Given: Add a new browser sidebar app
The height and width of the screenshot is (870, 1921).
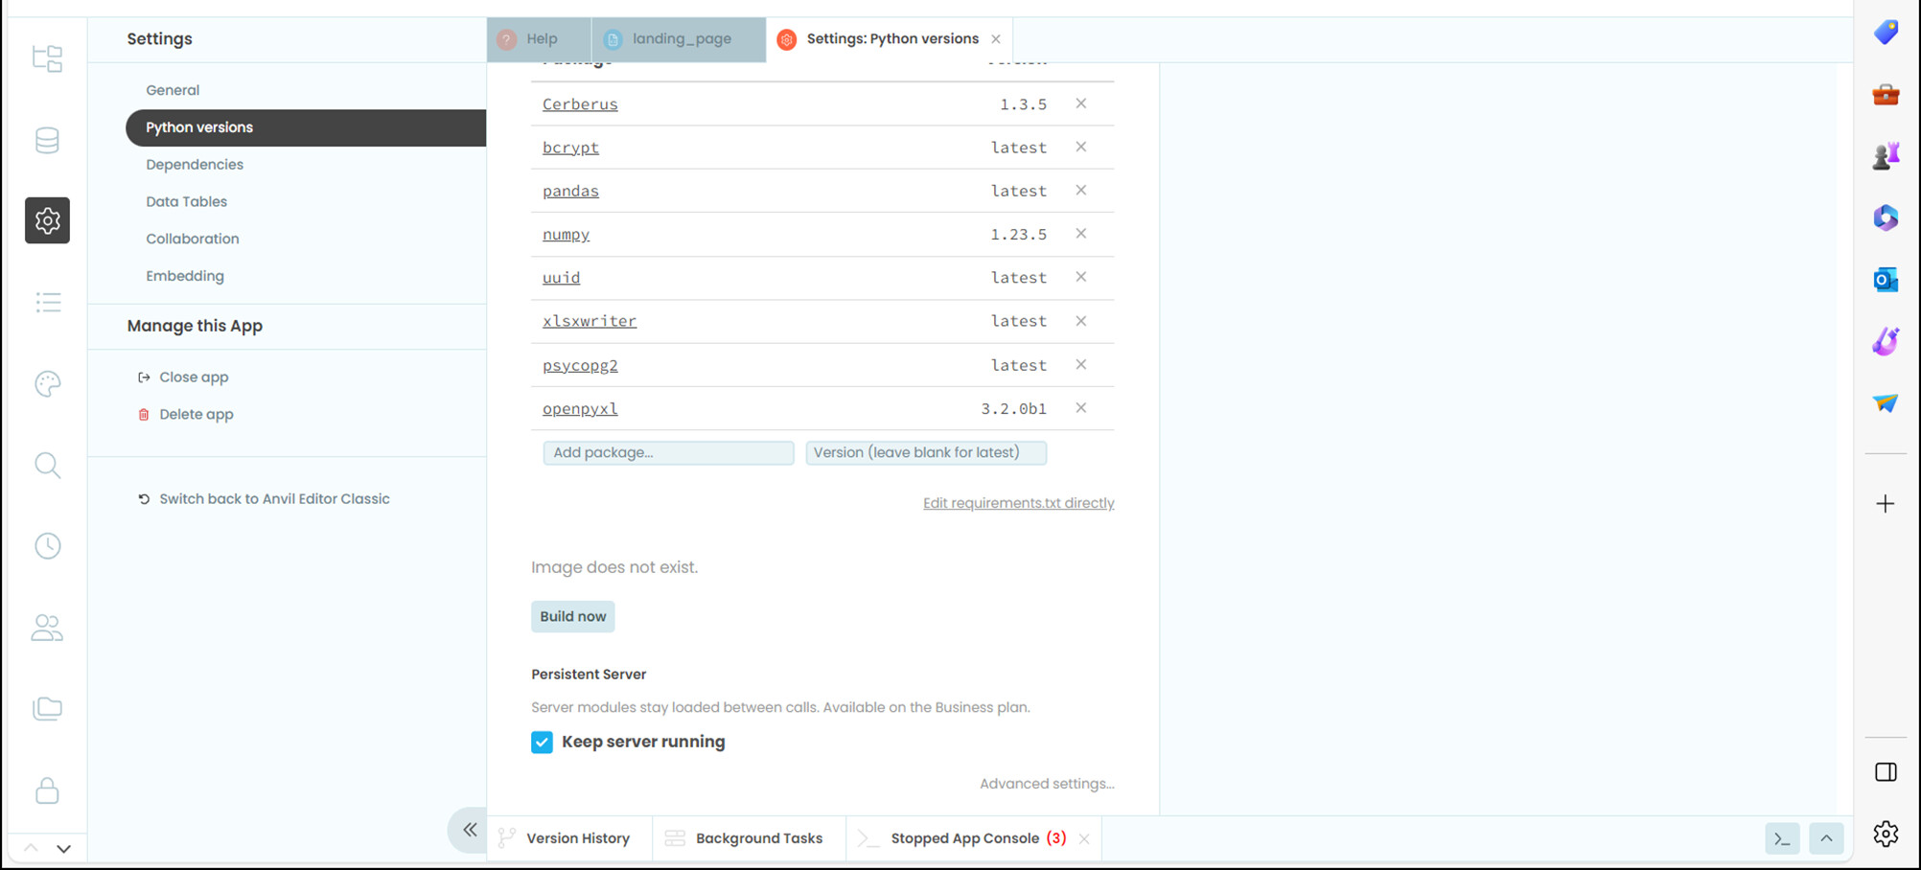Looking at the screenshot, I should click(1886, 504).
